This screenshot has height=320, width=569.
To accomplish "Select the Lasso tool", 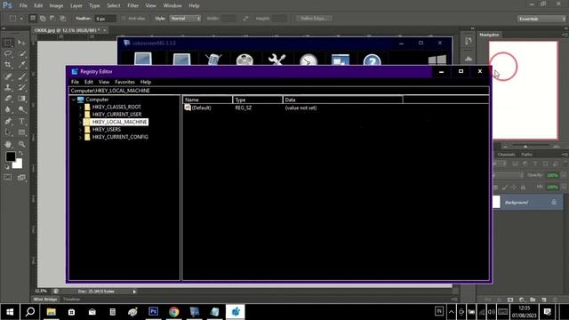I will click(x=8, y=53).
